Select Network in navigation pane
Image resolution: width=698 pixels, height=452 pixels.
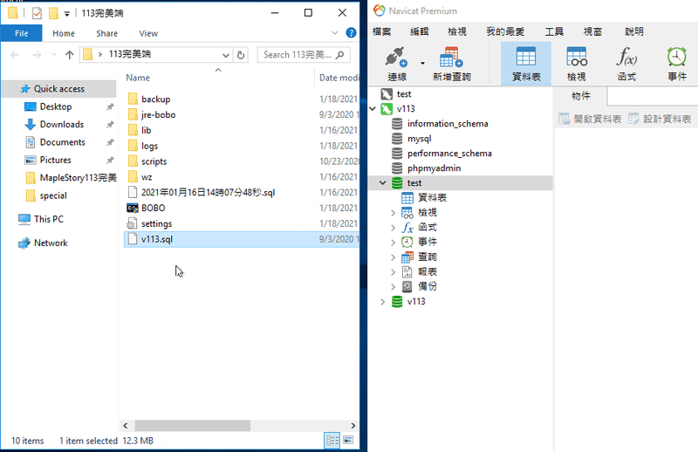tap(51, 243)
